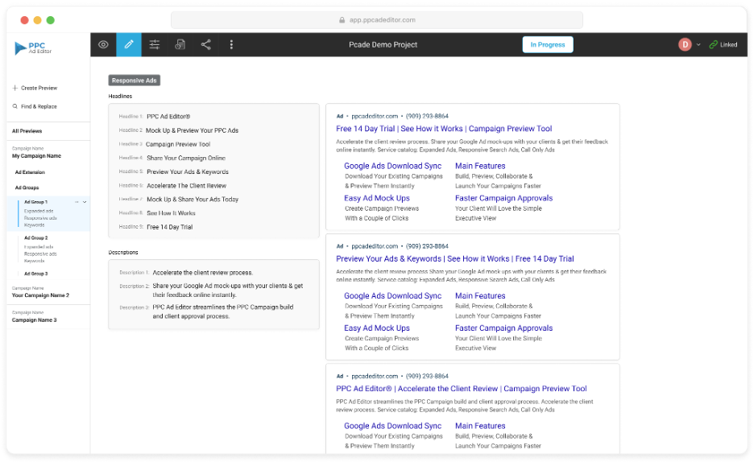Click the PPC Ad Editor logo
The height and width of the screenshot is (462, 754).
click(33, 47)
